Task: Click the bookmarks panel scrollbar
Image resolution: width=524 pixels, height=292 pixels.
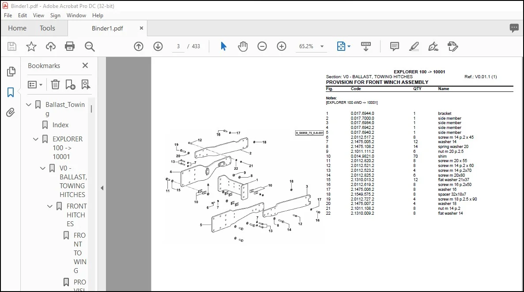Action: [91, 110]
